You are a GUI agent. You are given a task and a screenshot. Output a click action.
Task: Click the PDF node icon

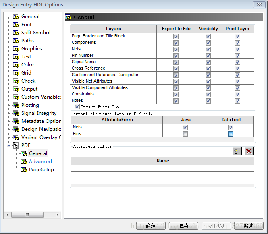coord(16,145)
